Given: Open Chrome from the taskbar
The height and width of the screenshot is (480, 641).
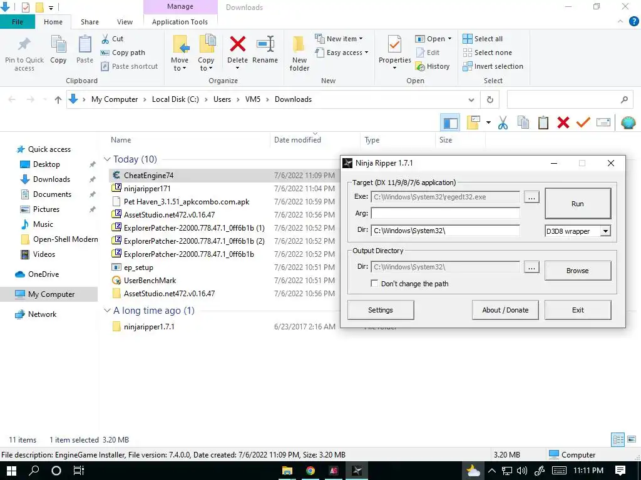Looking at the screenshot, I should click(x=310, y=471).
